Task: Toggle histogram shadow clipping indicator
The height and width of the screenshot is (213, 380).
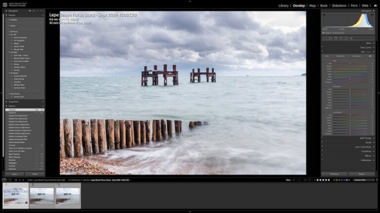Action: [324, 15]
